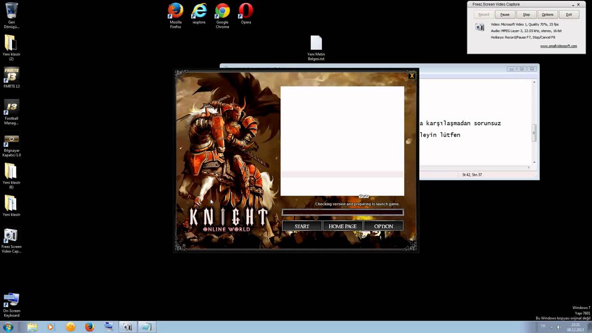The image size is (592, 333).
Task: Open the yellow smiley app on the taskbar
Action: (70, 327)
